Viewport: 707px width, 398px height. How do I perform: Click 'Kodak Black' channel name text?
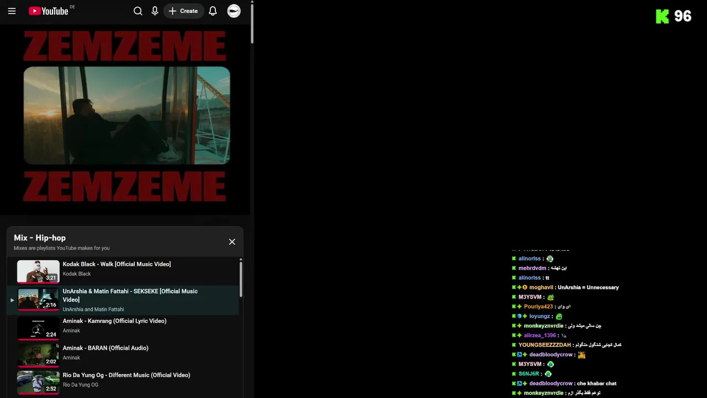[77, 274]
